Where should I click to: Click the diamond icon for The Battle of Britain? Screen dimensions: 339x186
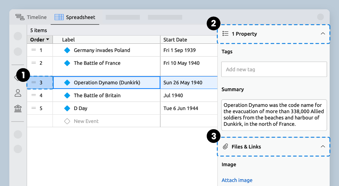(67, 95)
